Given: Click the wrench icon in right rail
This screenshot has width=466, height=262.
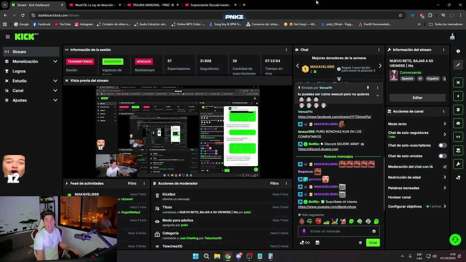Looking at the screenshot, I should [x=458, y=164].
